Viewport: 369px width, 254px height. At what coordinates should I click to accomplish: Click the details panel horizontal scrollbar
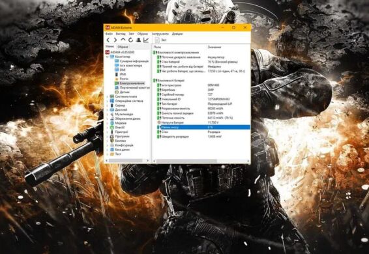click(x=186, y=161)
